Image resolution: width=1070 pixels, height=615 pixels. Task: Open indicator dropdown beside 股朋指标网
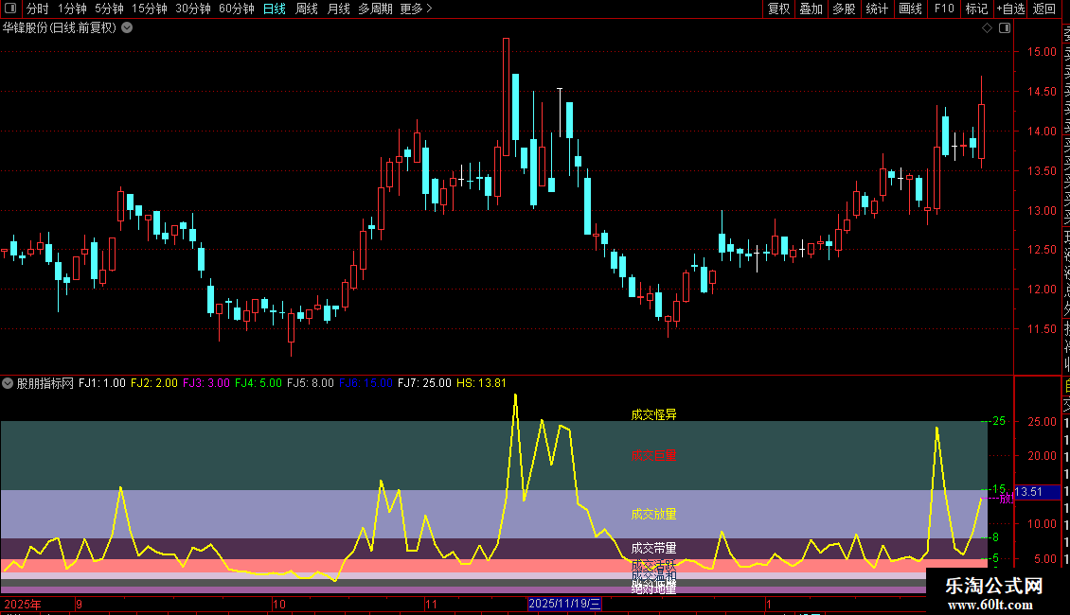(8, 383)
